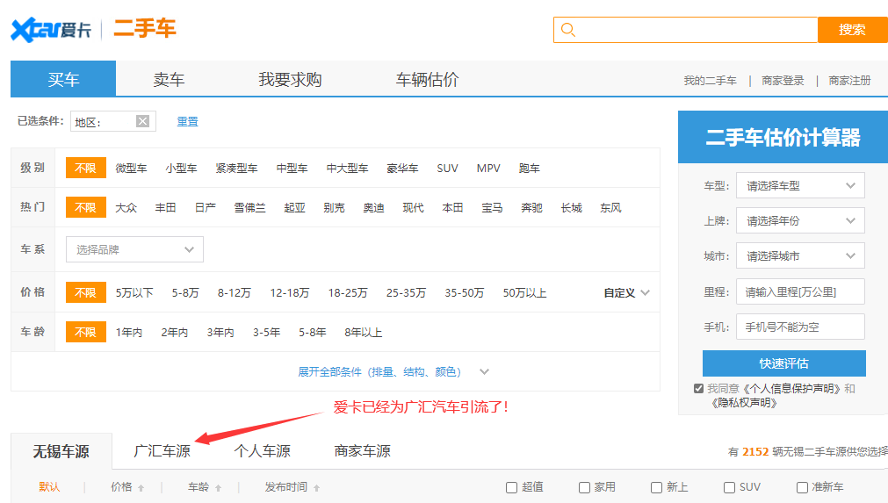The height and width of the screenshot is (503, 888).
Task: Choose the 奔驰 brand
Action: [531, 208]
